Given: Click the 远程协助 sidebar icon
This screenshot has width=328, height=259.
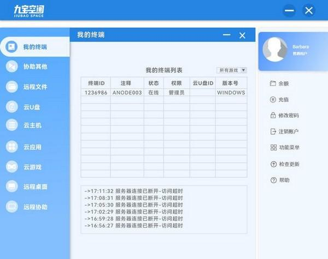Looking at the screenshot, I should pyautogui.click(x=11, y=207).
